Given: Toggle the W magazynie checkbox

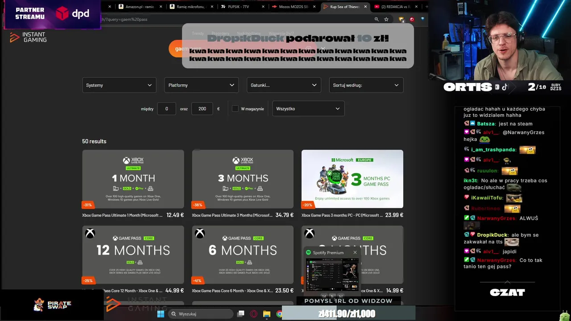Looking at the screenshot, I should [x=235, y=108].
